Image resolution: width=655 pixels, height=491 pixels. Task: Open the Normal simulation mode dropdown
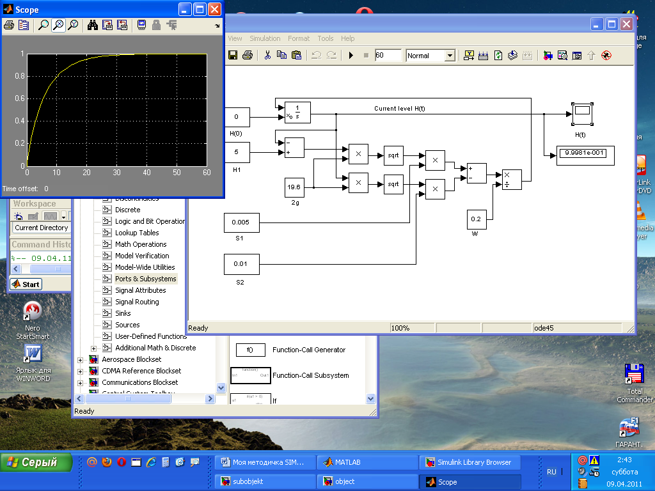pyautogui.click(x=450, y=56)
